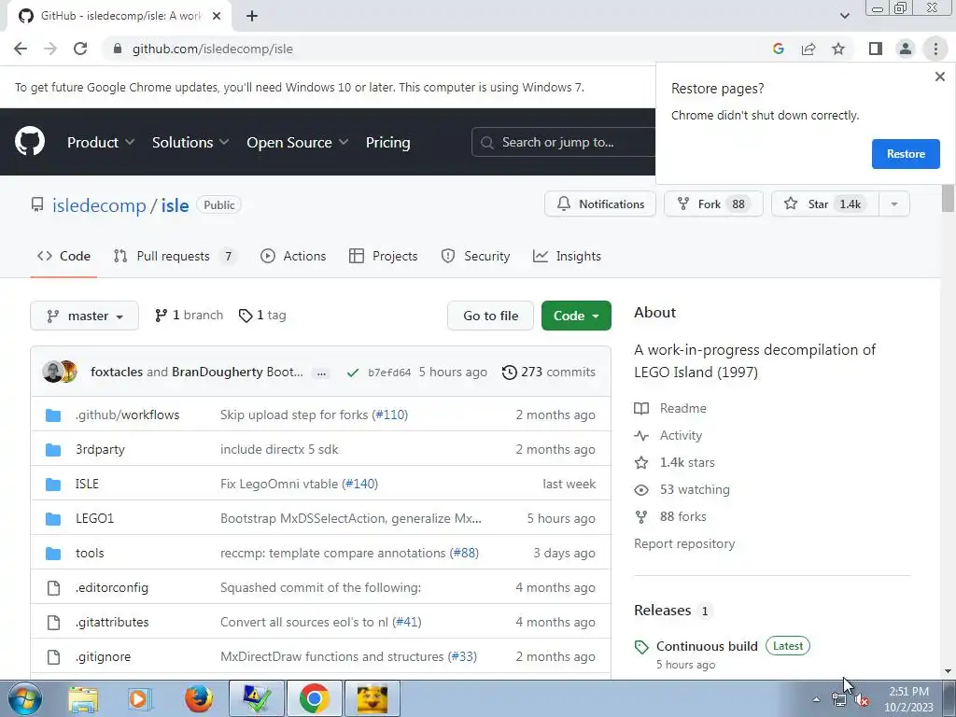Open the isledecomp owner link

click(99, 205)
